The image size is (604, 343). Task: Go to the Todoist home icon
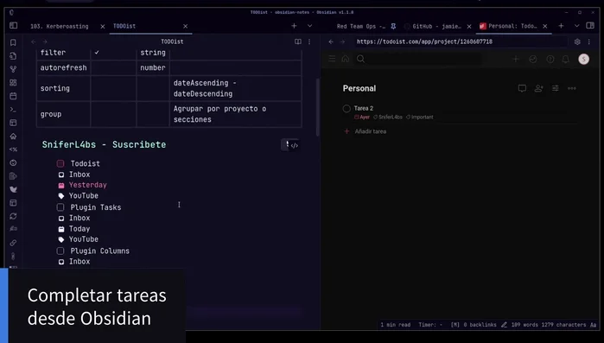click(x=345, y=59)
